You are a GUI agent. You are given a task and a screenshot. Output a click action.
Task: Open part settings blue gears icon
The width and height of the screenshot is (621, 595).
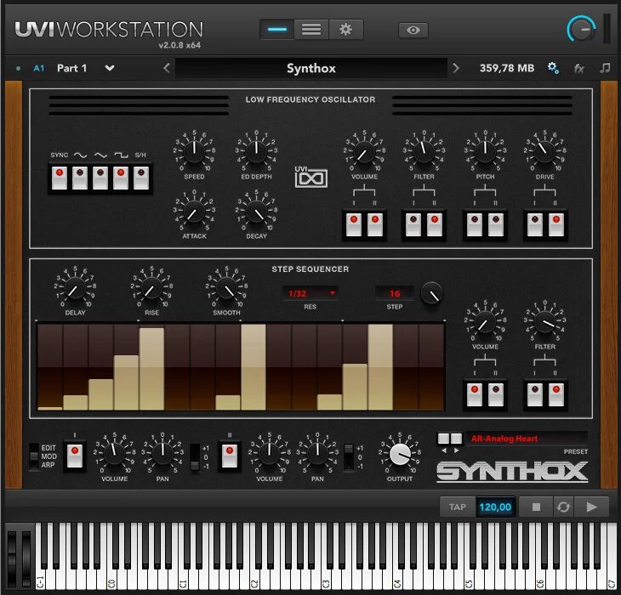click(x=553, y=68)
